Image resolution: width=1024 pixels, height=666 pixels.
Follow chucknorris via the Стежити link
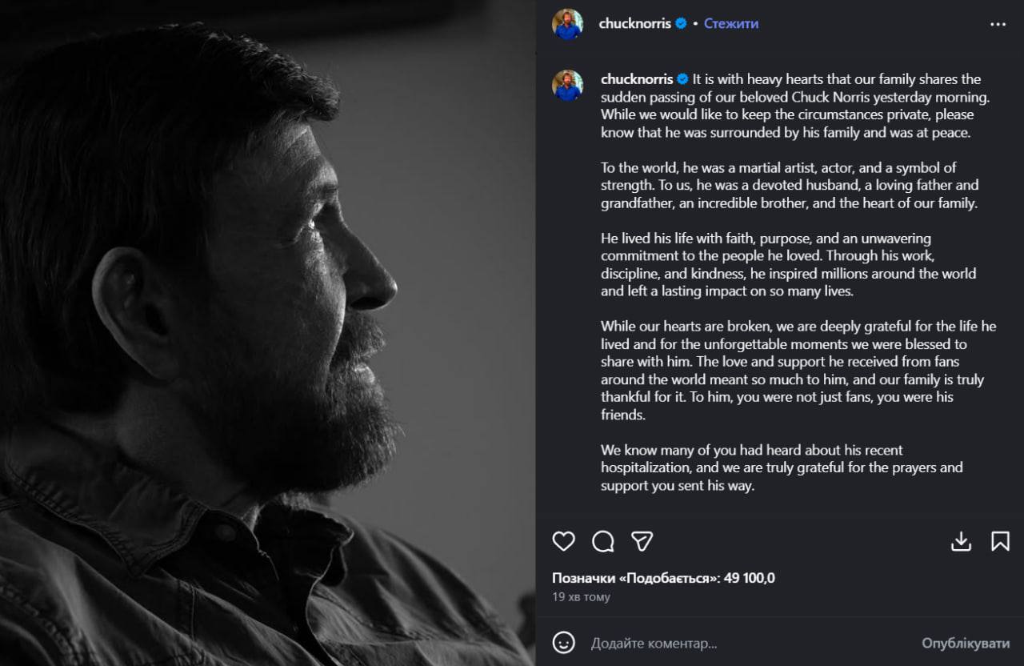point(731,24)
